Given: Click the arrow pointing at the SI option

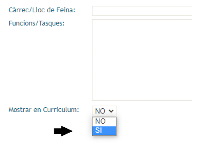Looking at the screenshot, I should click(63, 131).
